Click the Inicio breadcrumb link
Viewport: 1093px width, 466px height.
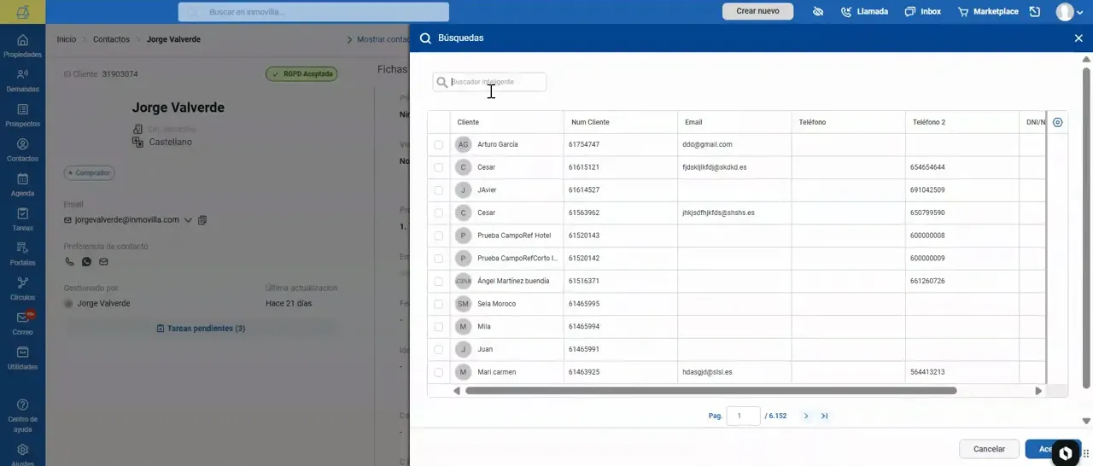click(67, 39)
